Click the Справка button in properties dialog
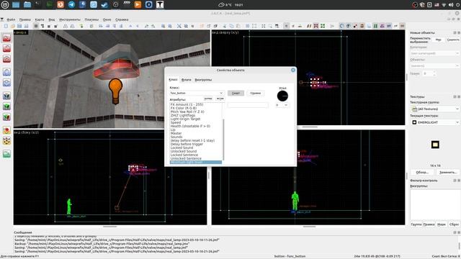Image resolution: width=461 pixels, height=259 pixels. (x=256, y=93)
